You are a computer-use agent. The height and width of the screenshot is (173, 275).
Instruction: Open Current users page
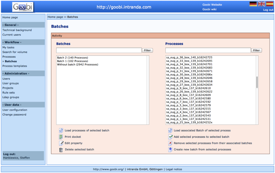[x=12, y=35]
